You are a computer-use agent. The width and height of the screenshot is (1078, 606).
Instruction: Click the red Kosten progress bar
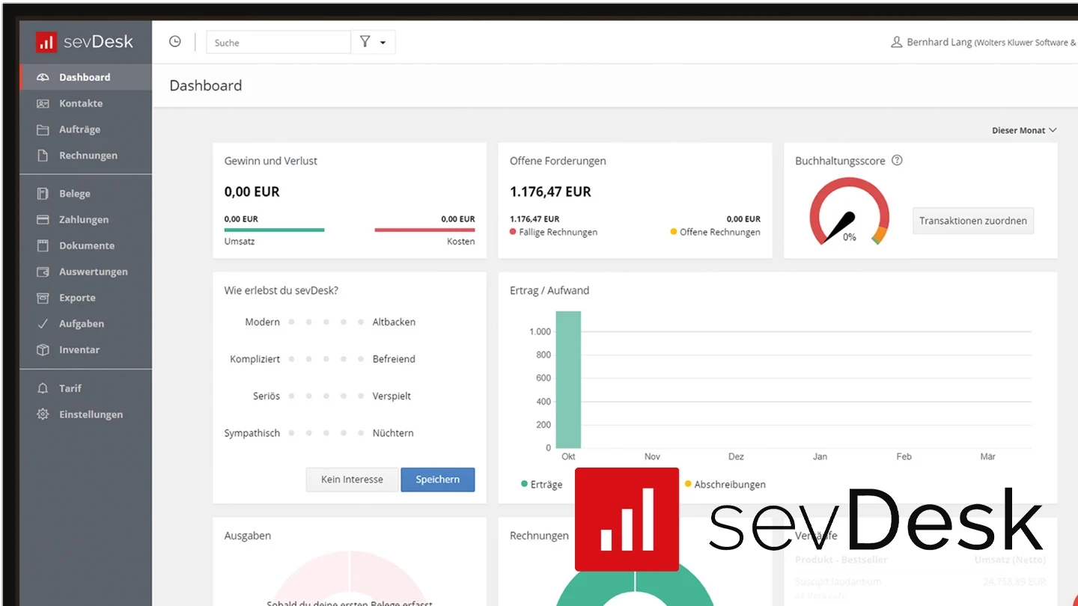[424, 230]
